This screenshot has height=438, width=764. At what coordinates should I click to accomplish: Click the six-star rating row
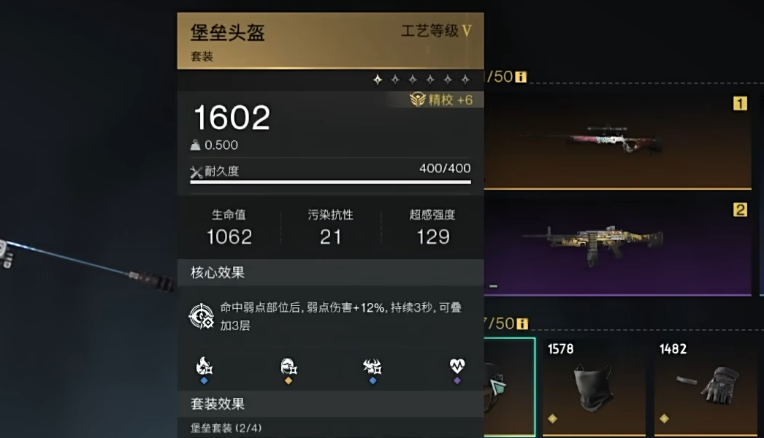coord(421,80)
